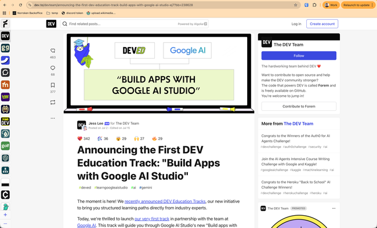Viewport: 377px width, 228px height.
Task: Open the org-chart subforem in the sidebar
Action: point(5,171)
